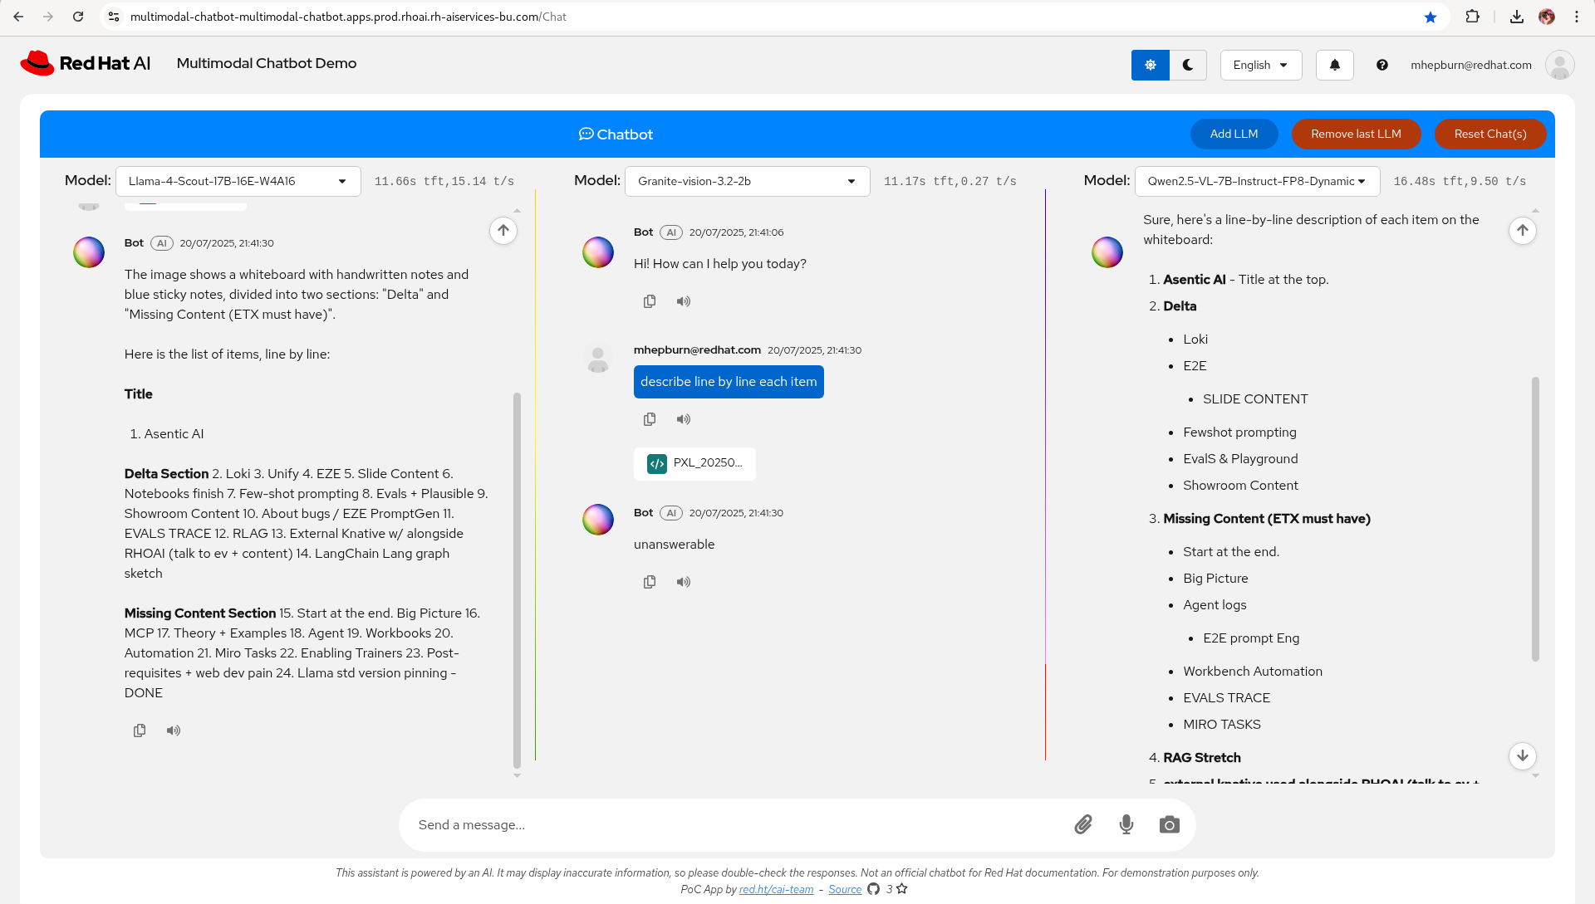Click the Add LLM button
This screenshot has height=904, width=1595.
pos(1234,134)
